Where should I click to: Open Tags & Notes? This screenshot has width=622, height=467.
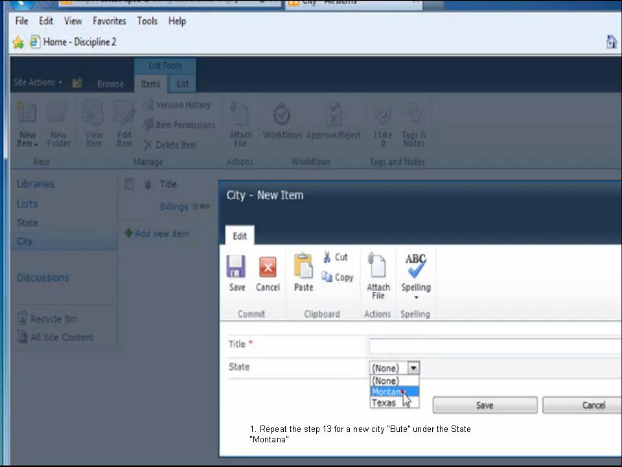tap(413, 123)
